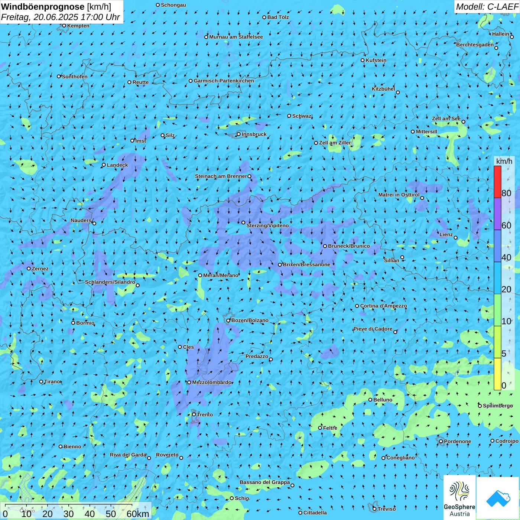Click the Belluno label
The width and height of the screenshot is (520, 520).
pyautogui.click(x=383, y=400)
